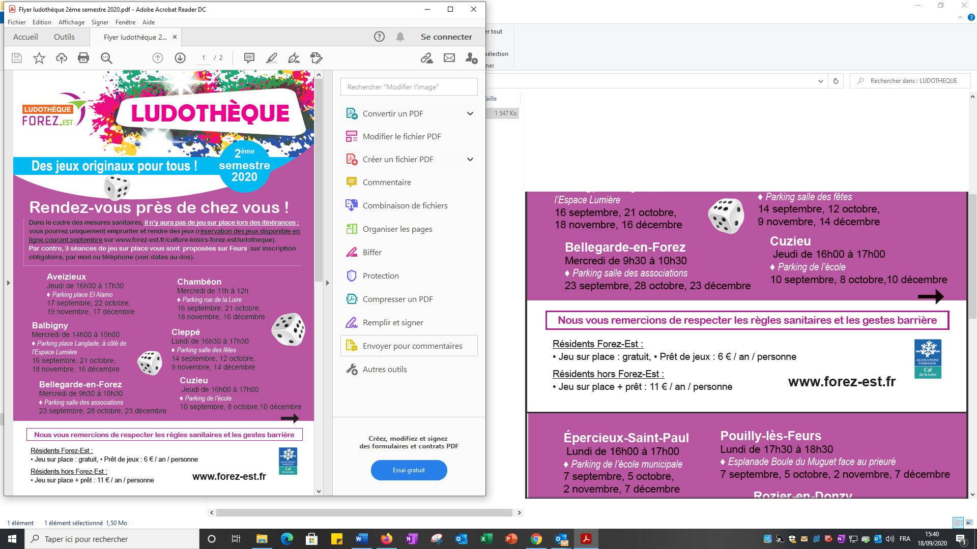
Task: Click the Autres outils wrench icon
Action: [x=352, y=369]
